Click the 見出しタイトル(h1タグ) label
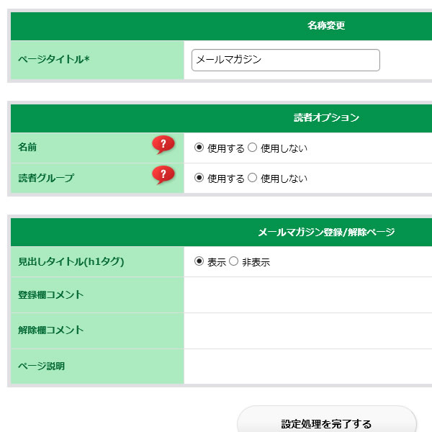This screenshot has width=432, height=432. pyautogui.click(x=71, y=261)
